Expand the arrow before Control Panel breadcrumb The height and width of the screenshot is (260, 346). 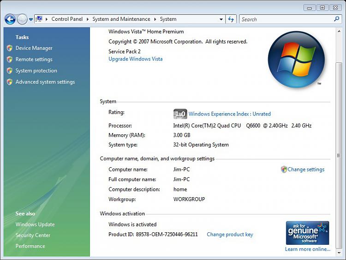(47, 19)
